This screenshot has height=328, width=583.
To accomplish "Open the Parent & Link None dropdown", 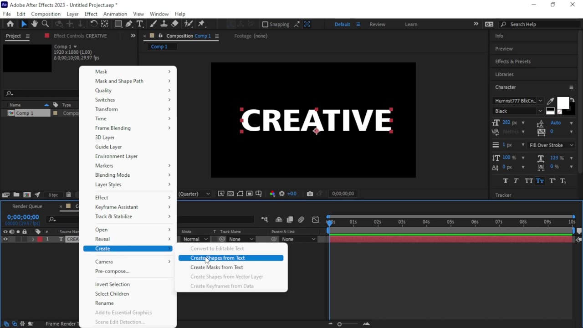I will coord(298,239).
